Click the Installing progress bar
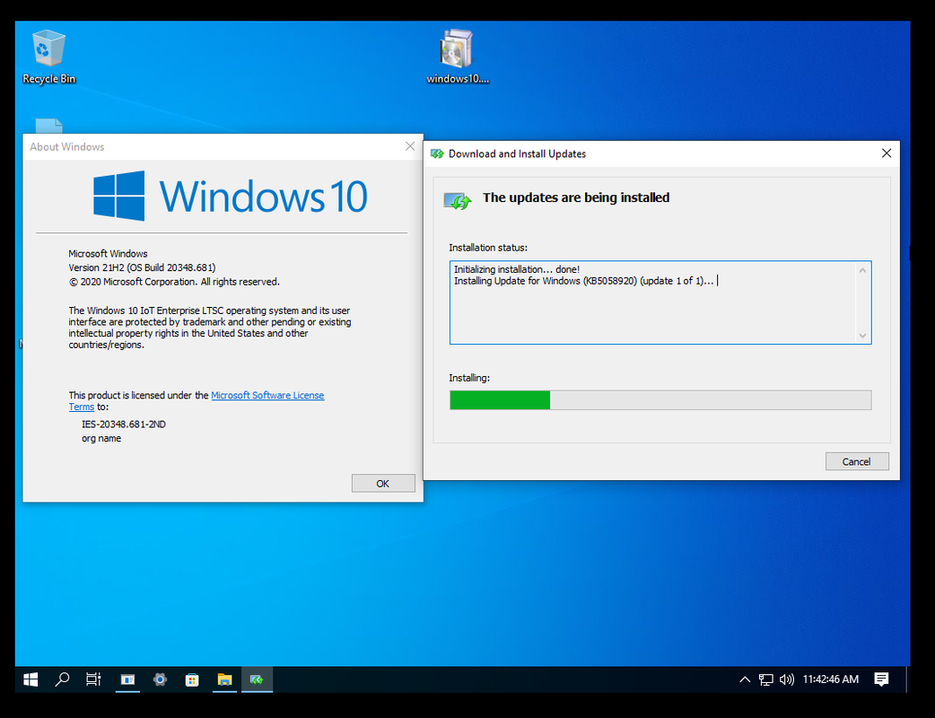Image resolution: width=935 pixels, height=718 pixels. pyautogui.click(x=660, y=400)
